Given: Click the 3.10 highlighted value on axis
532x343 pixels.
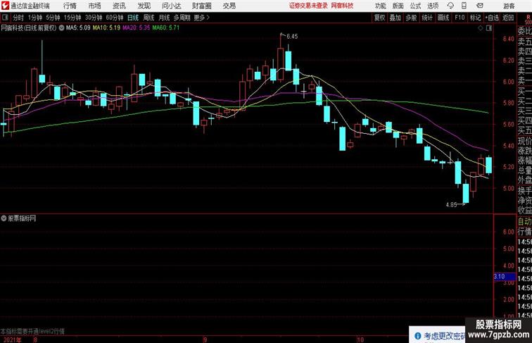Looking at the screenshot, I should [504, 277].
